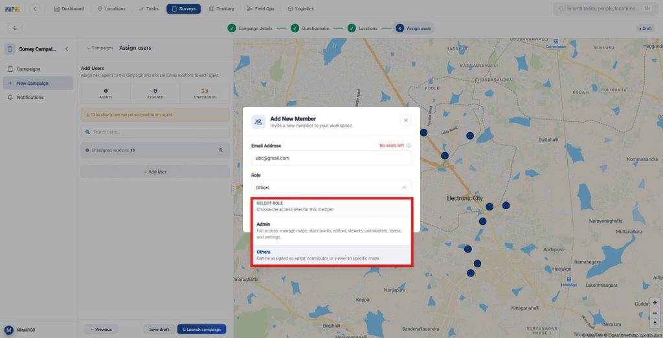Select the Surveys tab

click(183, 8)
